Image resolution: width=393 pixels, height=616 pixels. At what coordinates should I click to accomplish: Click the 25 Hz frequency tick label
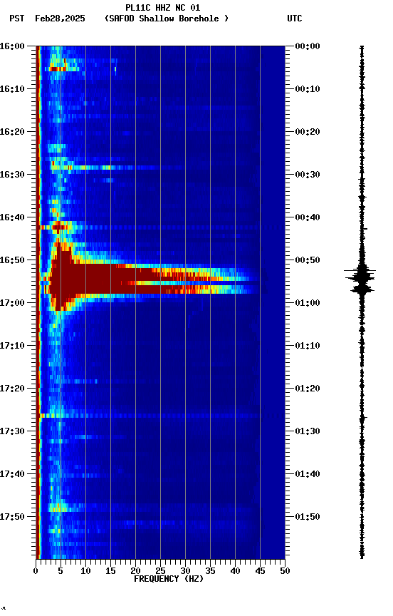point(160,571)
